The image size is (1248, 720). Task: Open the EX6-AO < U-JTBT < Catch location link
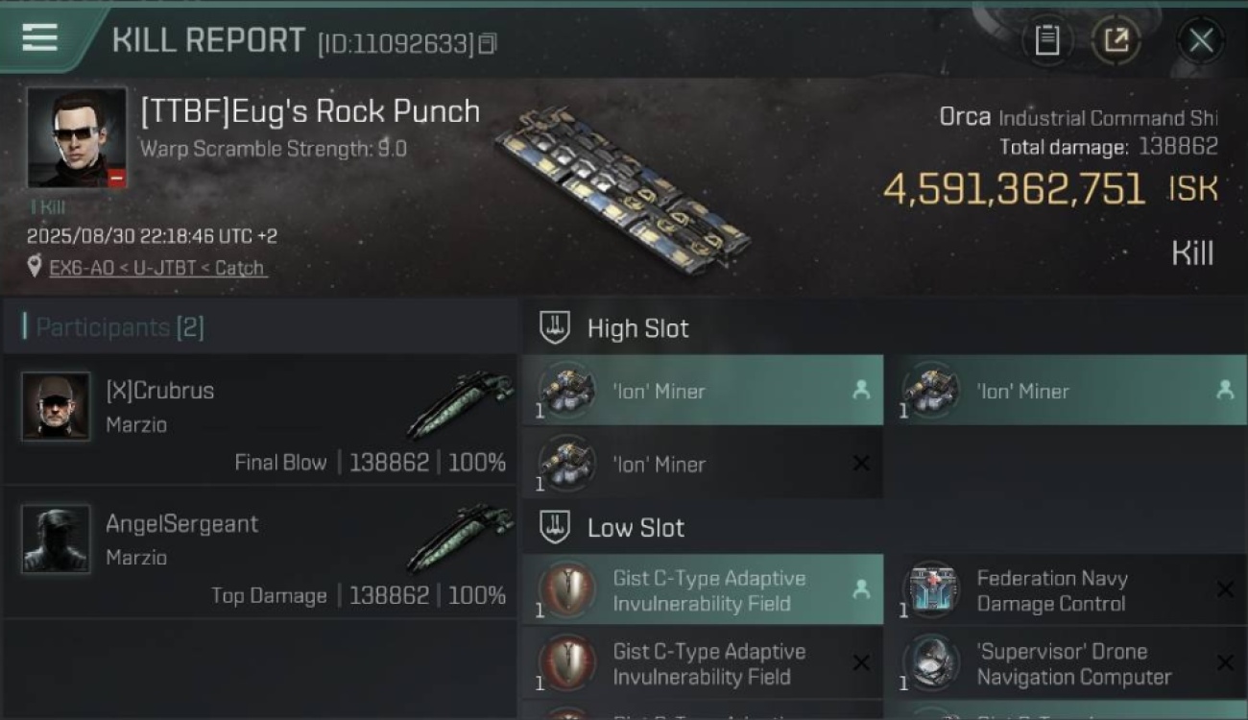click(157, 268)
